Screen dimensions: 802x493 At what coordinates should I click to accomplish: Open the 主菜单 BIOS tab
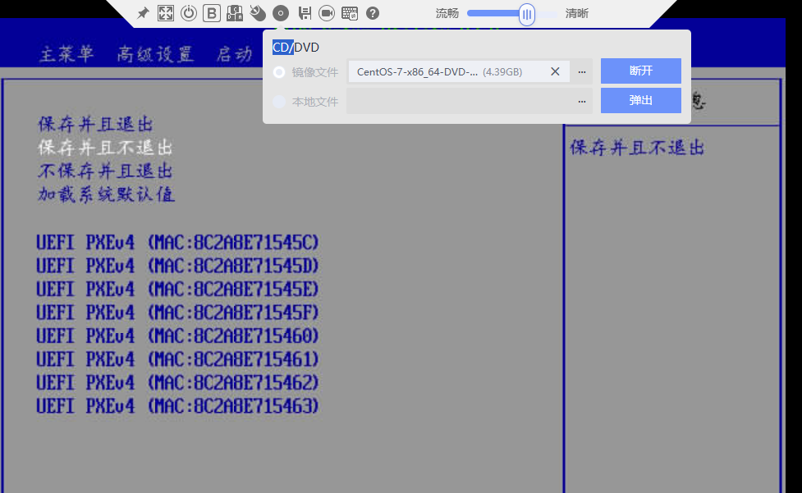pyautogui.click(x=66, y=53)
